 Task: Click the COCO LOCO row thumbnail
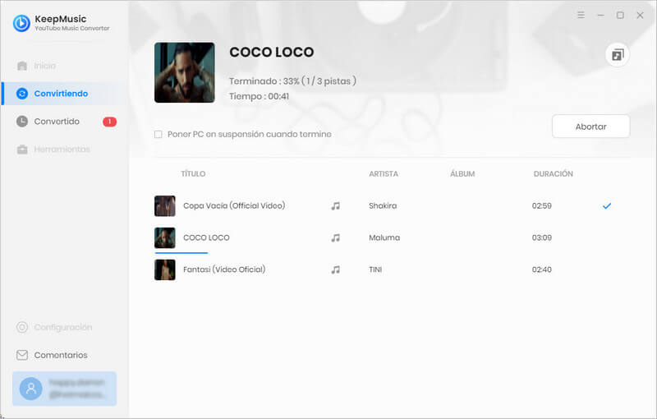pos(165,237)
